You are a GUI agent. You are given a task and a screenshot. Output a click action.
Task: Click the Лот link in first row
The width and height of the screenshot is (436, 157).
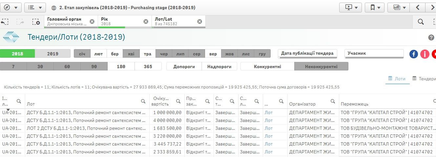[268, 112]
